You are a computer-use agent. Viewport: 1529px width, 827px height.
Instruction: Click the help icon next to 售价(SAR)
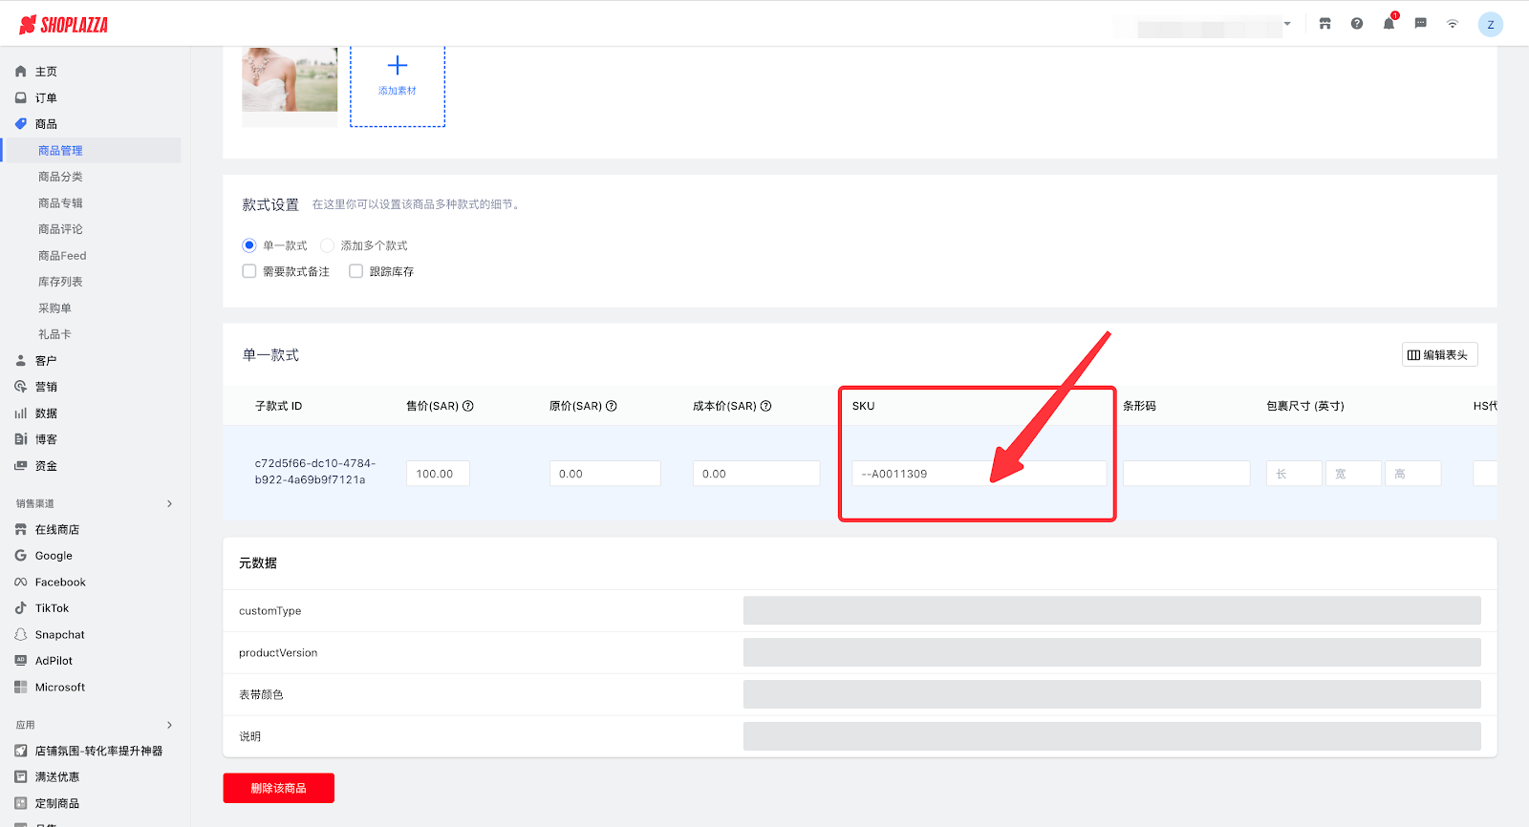[x=468, y=406]
